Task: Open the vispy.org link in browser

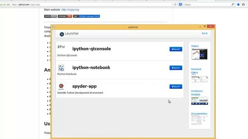Action: [70, 10]
